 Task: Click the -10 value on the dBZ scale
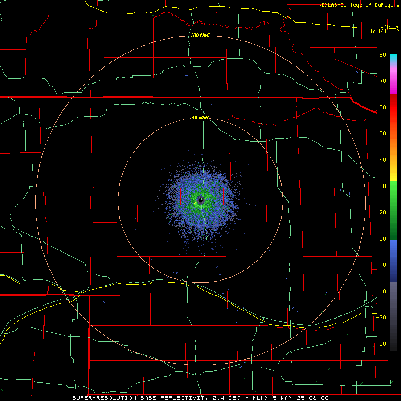click(x=381, y=291)
